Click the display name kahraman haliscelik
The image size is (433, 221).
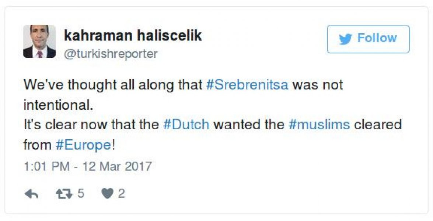pyautogui.click(x=133, y=36)
